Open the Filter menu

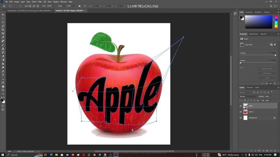pos(40,2)
